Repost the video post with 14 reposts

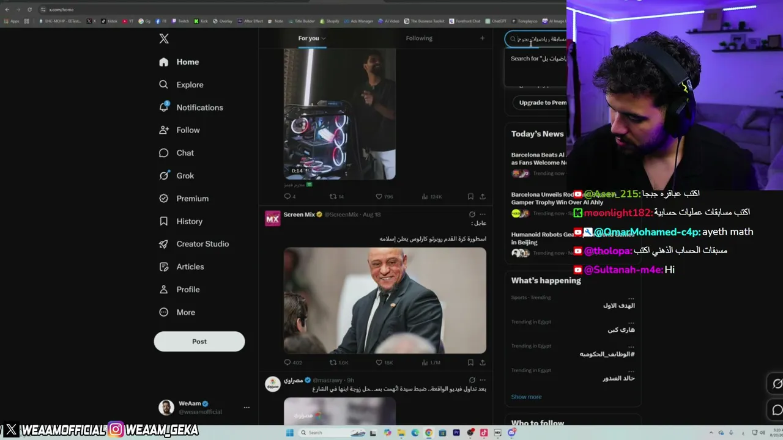point(337,197)
